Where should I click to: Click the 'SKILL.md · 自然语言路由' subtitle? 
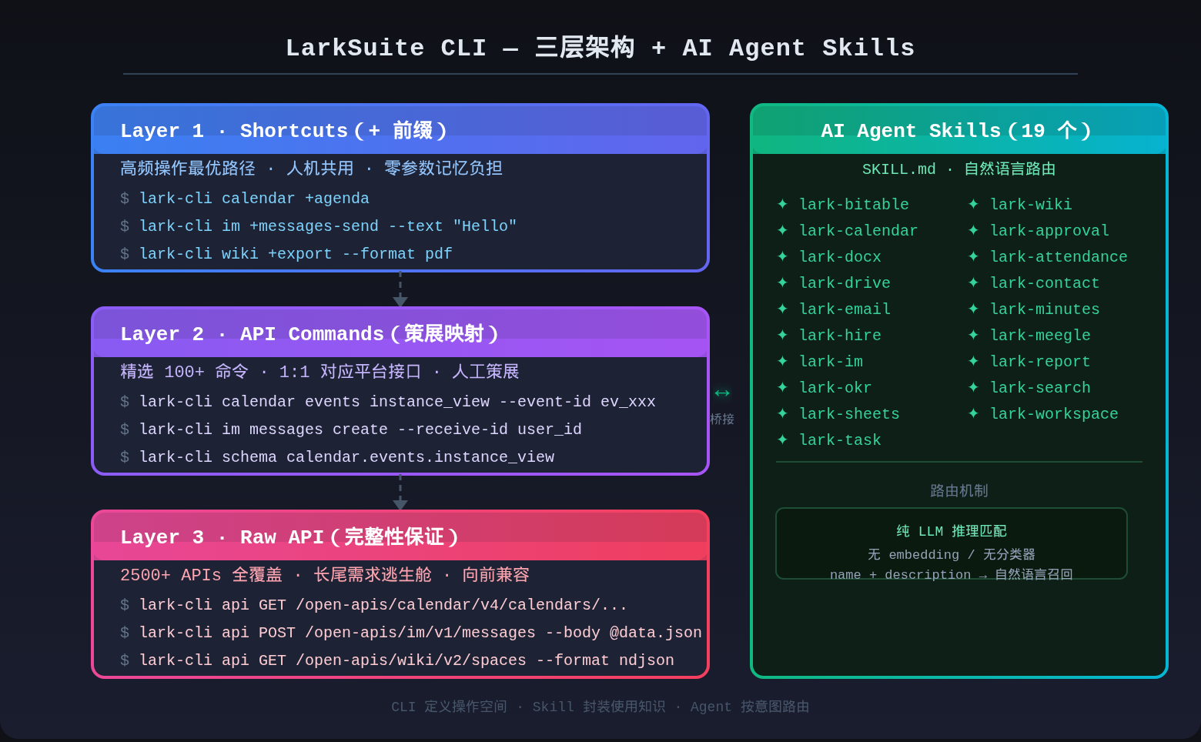click(x=959, y=169)
